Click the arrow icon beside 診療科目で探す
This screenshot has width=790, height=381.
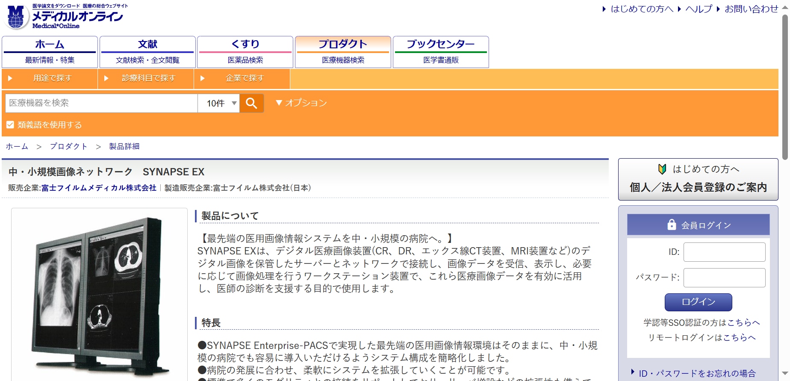click(106, 79)
